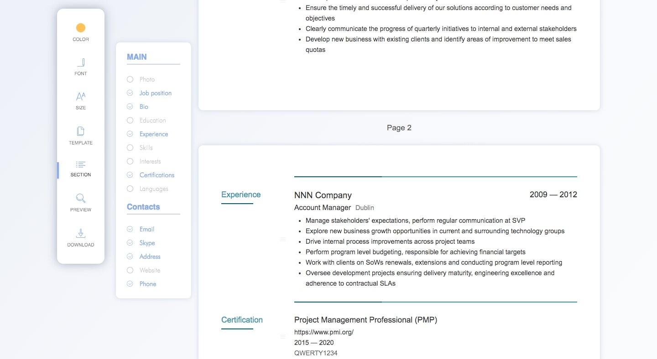Disable the Job position section checkbox

point(130,93)
